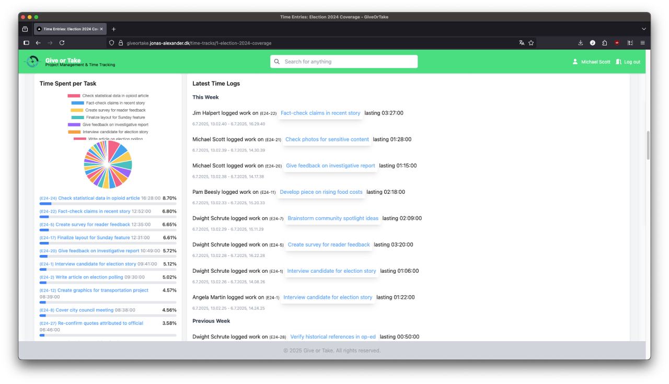
Task: Click the large pink slice of the pie chart
Action: [114, 149]
